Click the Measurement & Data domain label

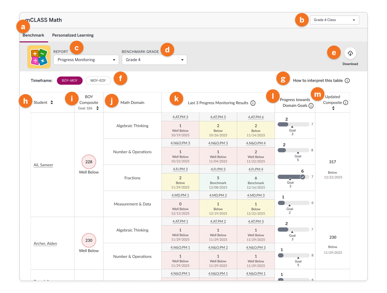click(x=132, y=204)
